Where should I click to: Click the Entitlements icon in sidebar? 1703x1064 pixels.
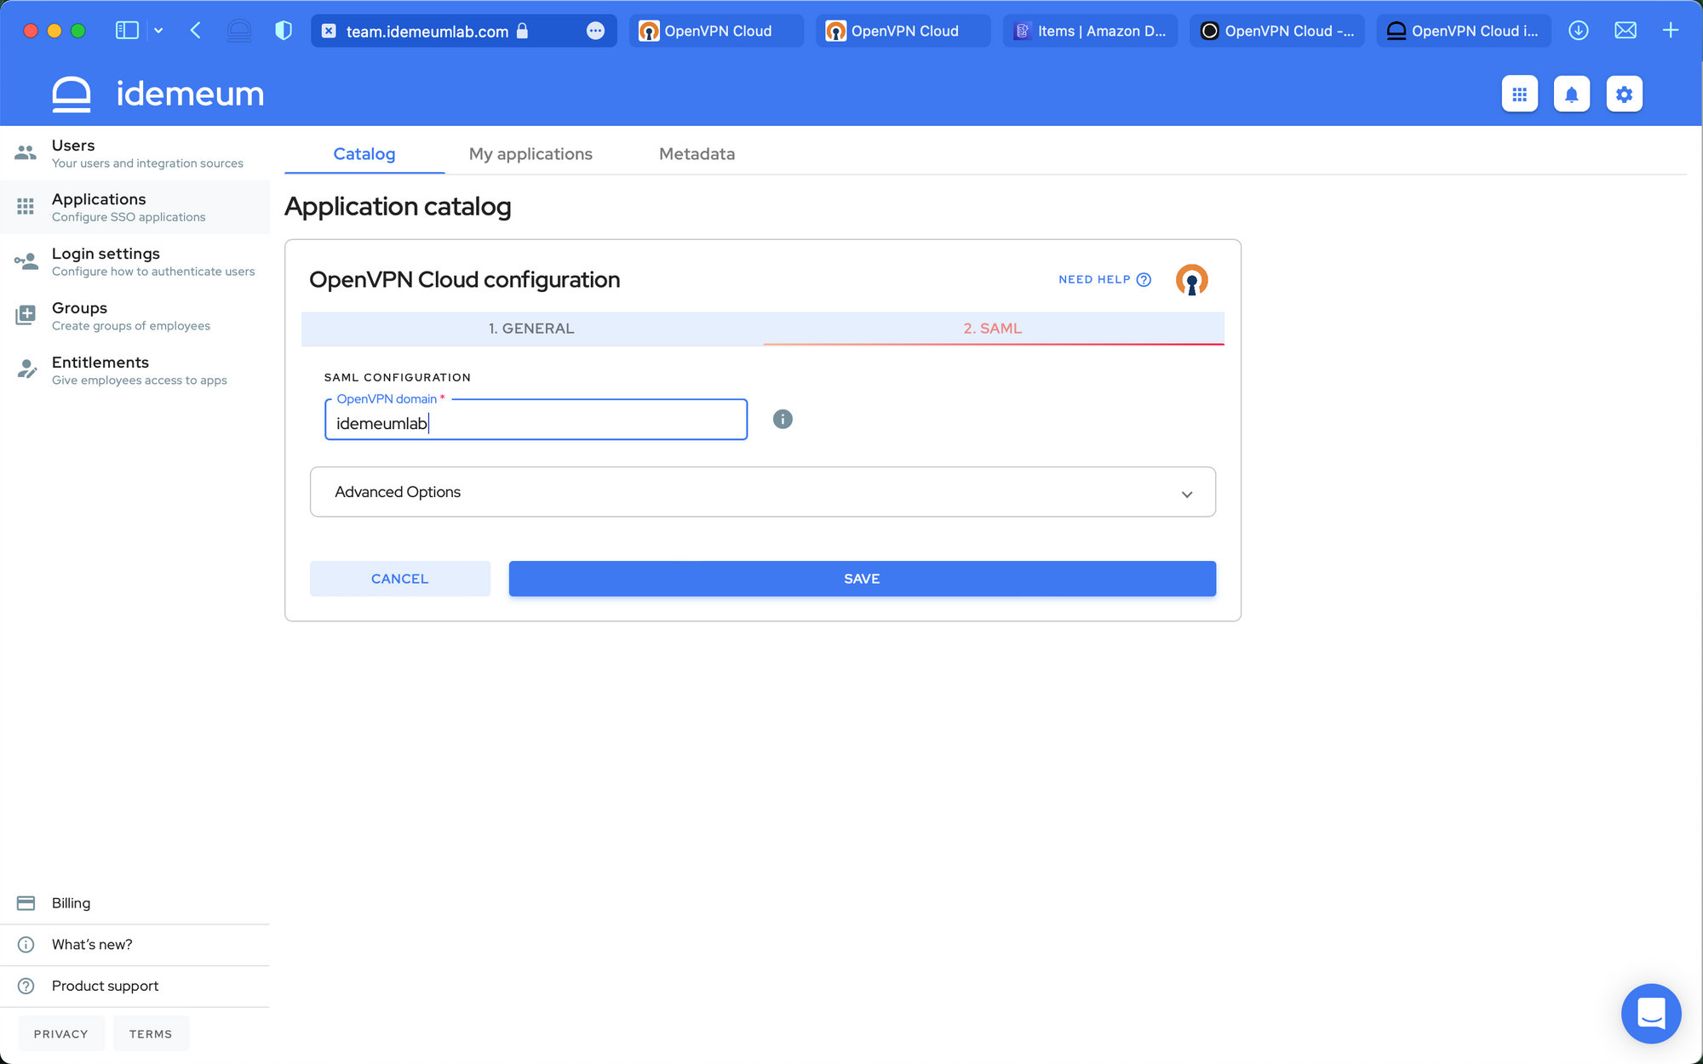point(26,369)
